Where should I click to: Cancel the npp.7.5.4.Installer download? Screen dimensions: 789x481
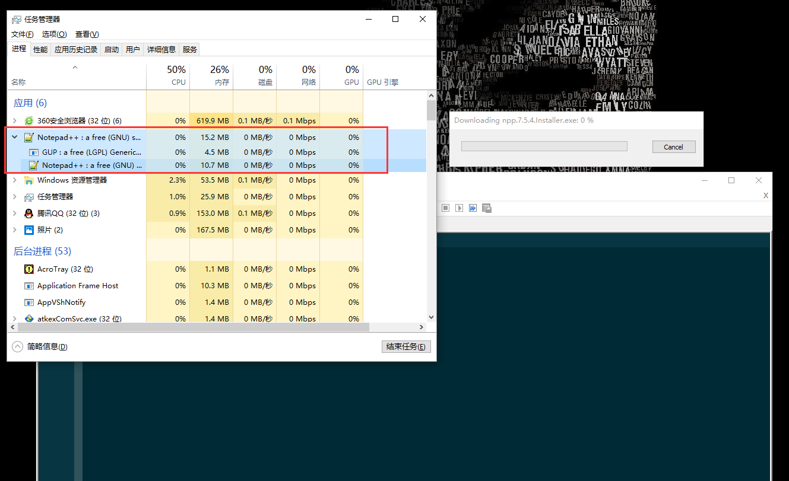[674, 146]
